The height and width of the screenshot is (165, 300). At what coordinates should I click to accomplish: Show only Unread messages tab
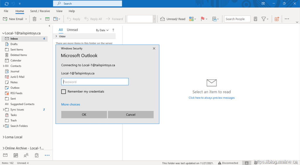tap(72, 30)
